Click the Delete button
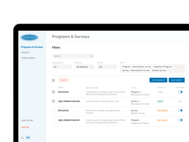 [64, 80]
